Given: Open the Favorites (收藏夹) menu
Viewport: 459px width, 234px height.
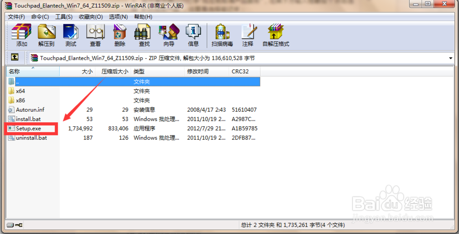Looking at the screenshot, I should pyautogui.click(x=91, y=16).
